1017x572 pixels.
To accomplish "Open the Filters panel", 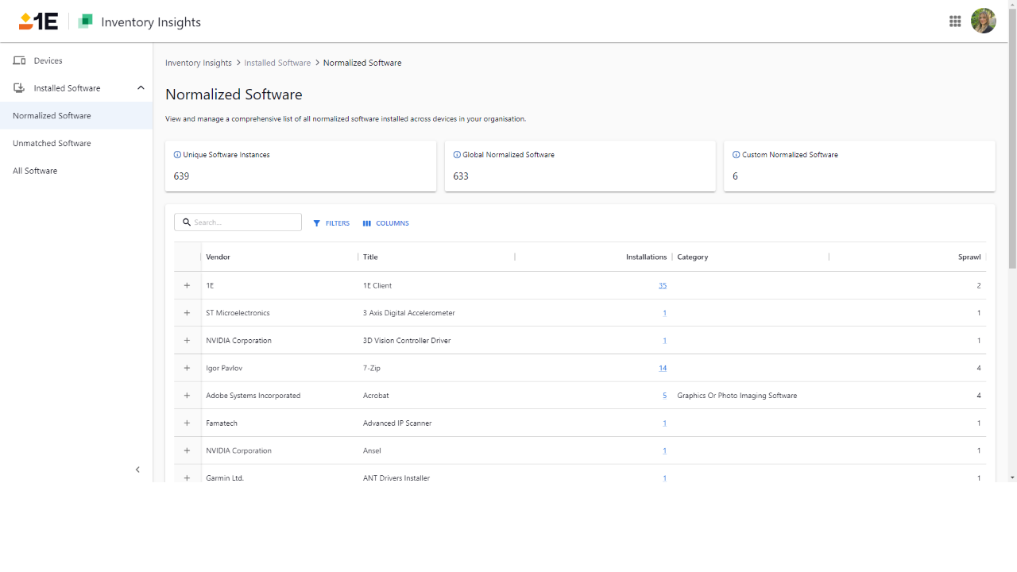I will (x=331, y=223).
